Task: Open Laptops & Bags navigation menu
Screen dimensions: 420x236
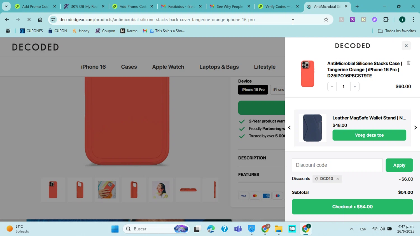Action: (x=219, y=67)
